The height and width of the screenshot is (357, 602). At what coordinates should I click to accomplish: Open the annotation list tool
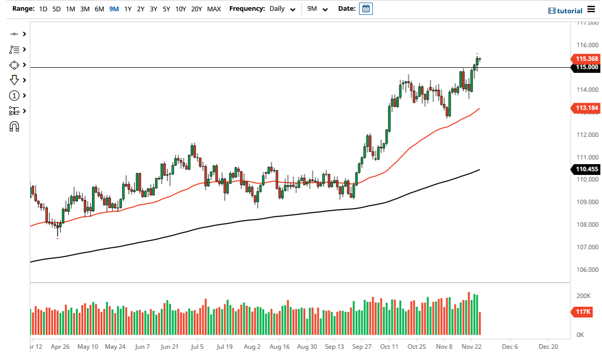pos(14,49)
